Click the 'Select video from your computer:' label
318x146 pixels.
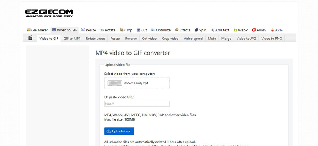(130, 74)
